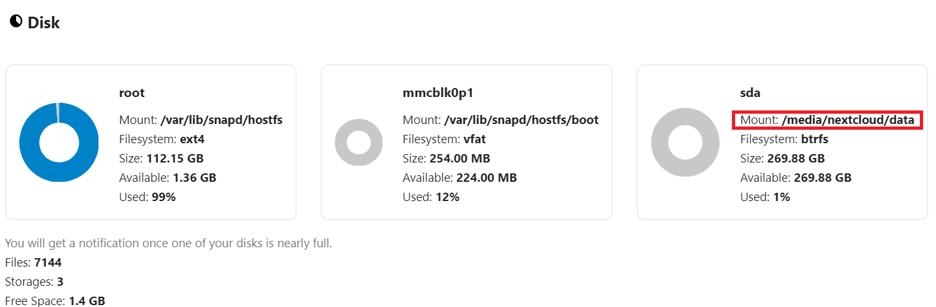
Task: Click the sda disk usage donut chart
Action: pyautogui.click(x=685, y=142)
